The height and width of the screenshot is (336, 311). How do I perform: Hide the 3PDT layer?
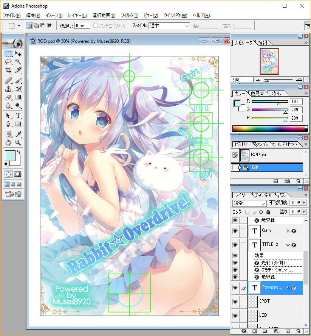(x=235, y=302)
